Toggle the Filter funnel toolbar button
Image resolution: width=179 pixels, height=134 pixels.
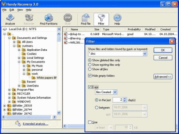tap(101, 19)
